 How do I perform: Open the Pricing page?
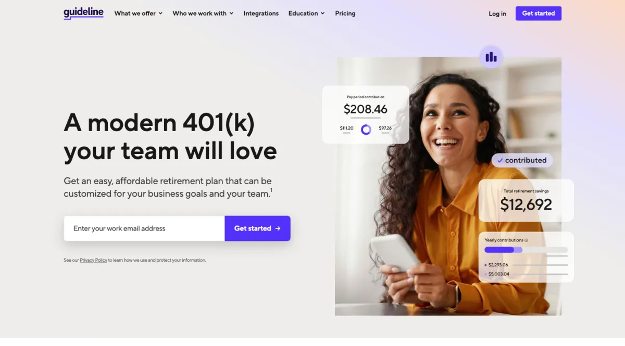[345, 14]
